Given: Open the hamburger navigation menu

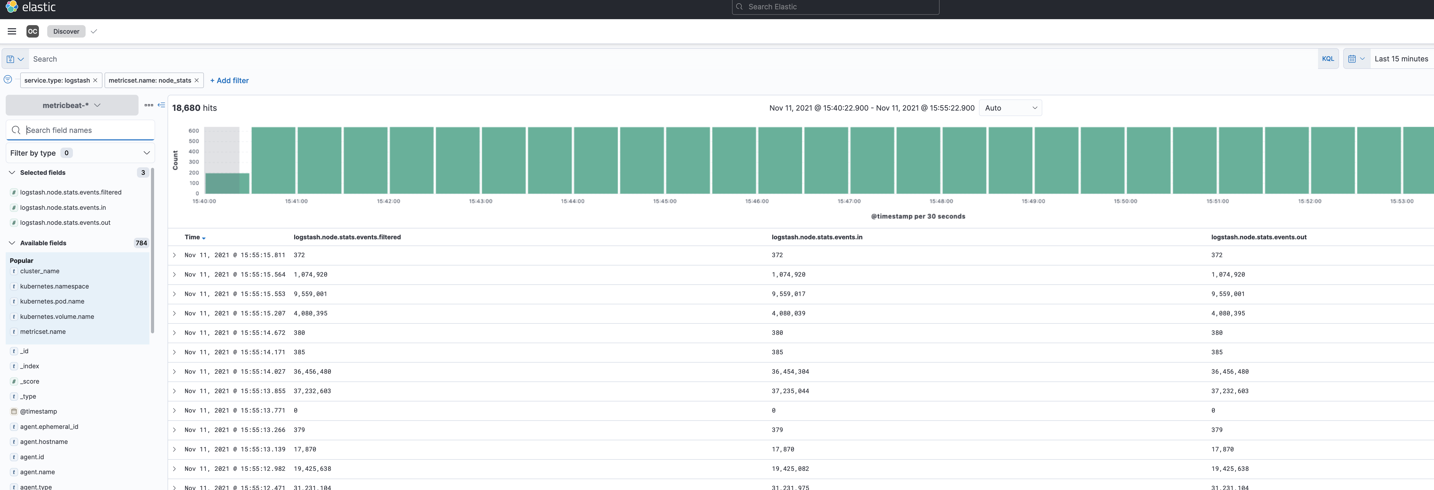Looking at the screenshot, I should 12,32.
